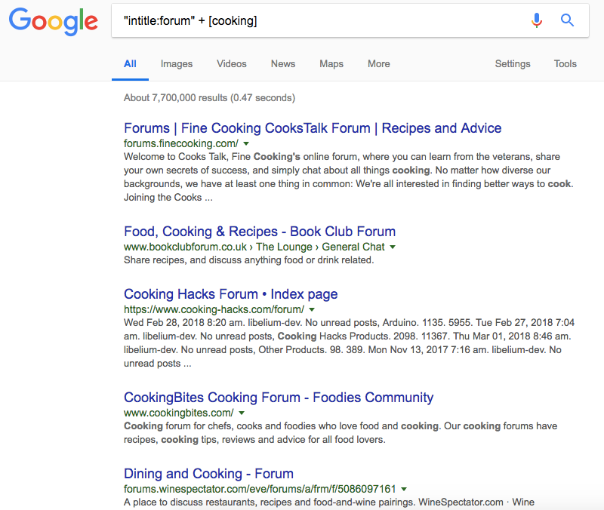Open Food, Cooking & Recipes Book Club result
604x510 pixels.
[x=260, y=232]
